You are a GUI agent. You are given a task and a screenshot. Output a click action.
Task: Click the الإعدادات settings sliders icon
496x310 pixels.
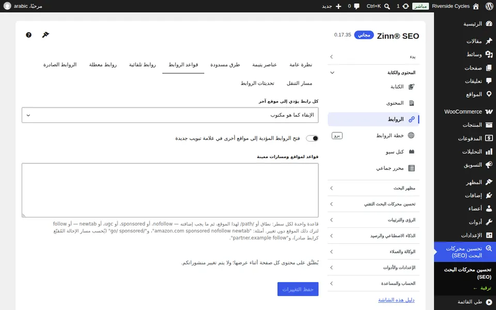(489, 236)
